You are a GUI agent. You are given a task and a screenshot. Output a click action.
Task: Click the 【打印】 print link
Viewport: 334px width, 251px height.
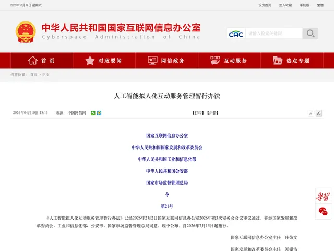198,113
